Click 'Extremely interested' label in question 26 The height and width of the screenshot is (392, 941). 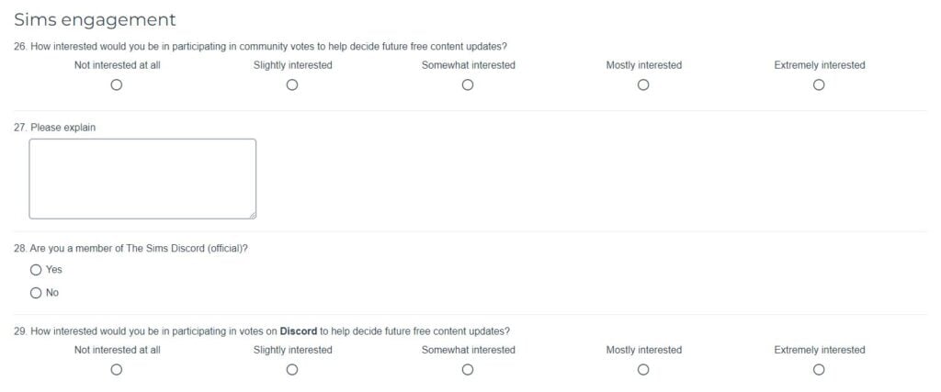pyautogui.click(x=819, y=65)
